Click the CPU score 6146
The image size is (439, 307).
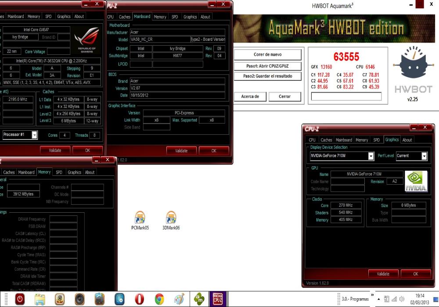click(x=370, y=67)
